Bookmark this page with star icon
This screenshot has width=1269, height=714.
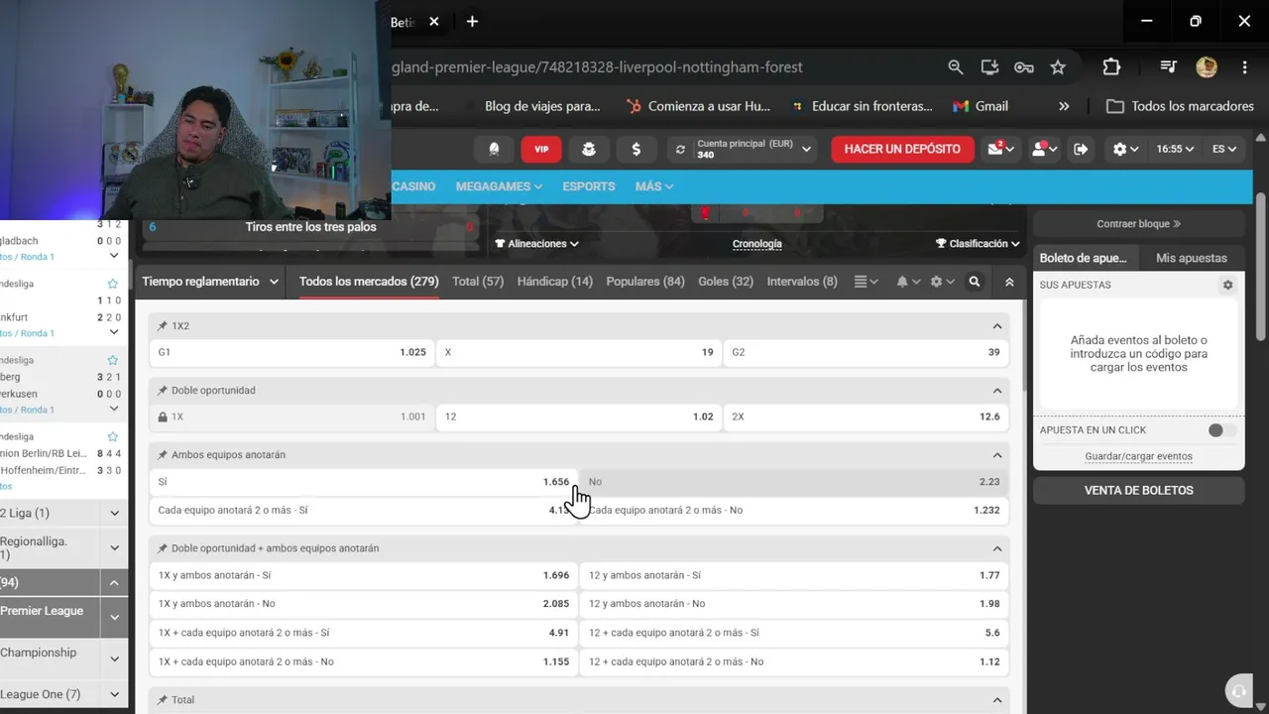[1058, 67]
